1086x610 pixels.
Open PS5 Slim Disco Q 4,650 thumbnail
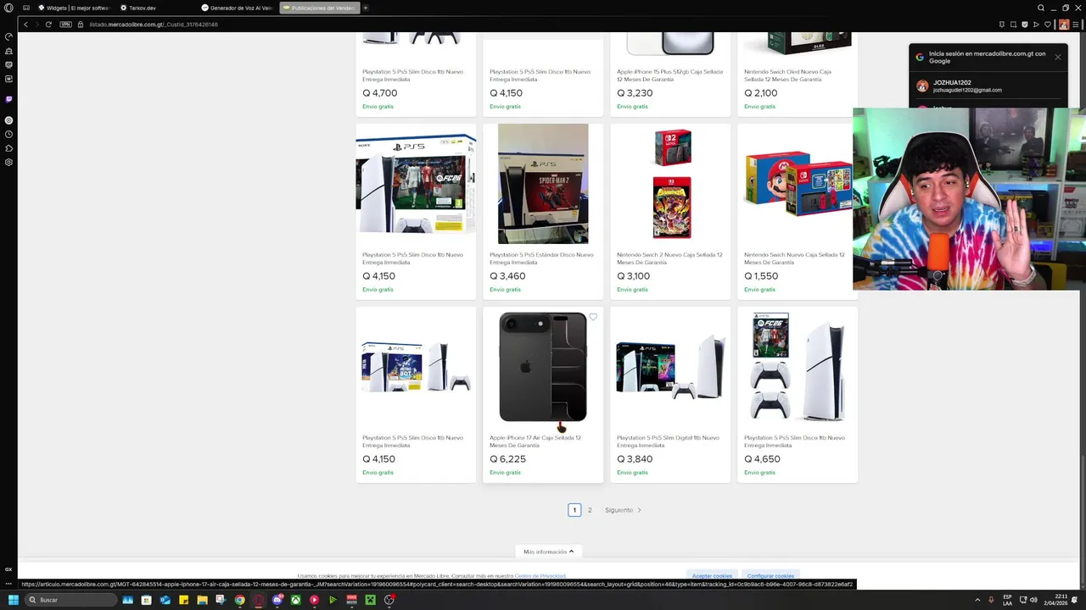tap(798, 367)
